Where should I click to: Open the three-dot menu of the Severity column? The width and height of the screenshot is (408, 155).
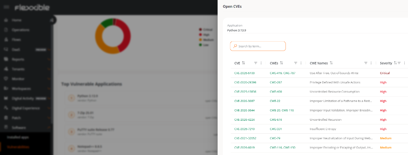tap(404, 63)
